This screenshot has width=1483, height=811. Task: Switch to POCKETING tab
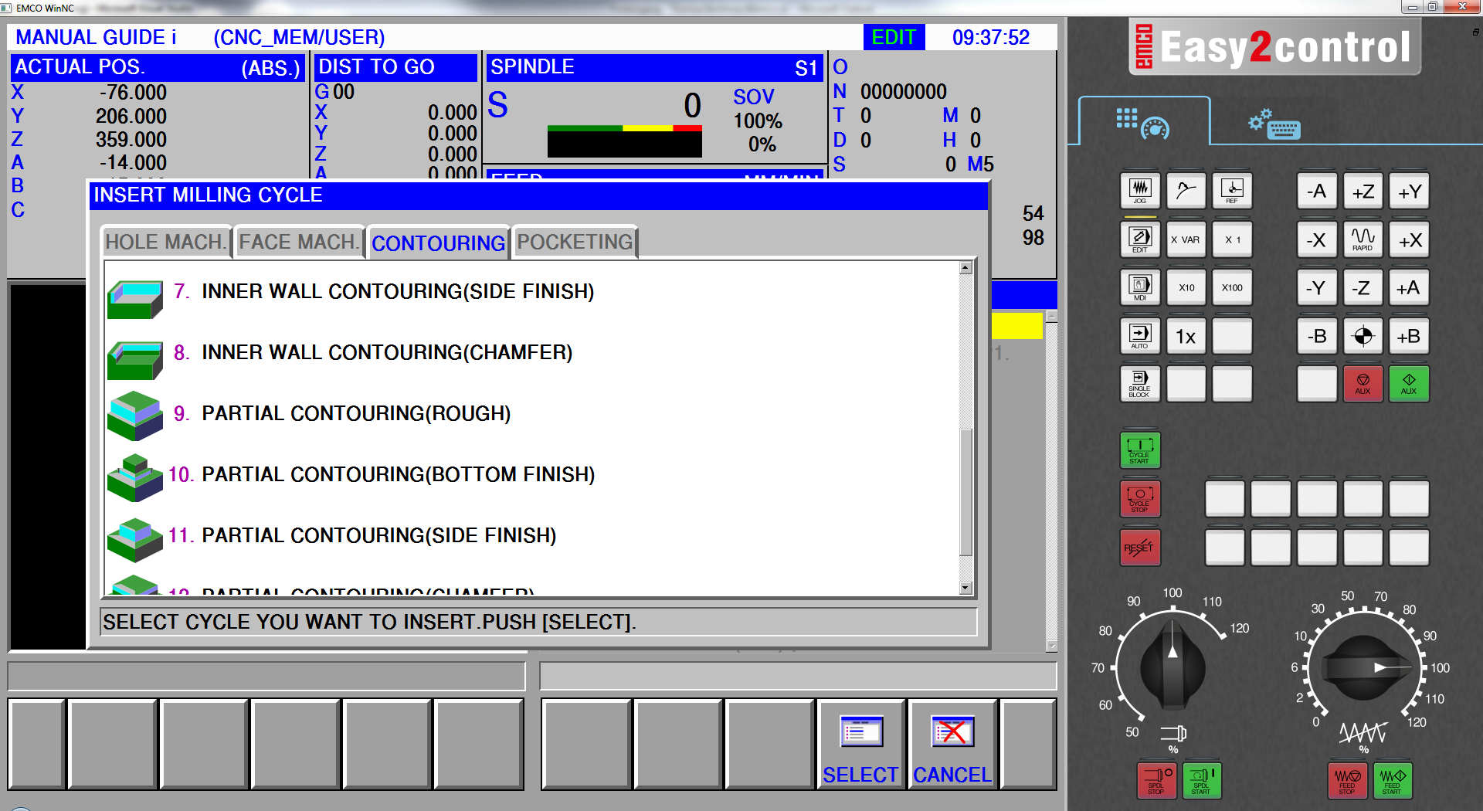coord(575,242)
